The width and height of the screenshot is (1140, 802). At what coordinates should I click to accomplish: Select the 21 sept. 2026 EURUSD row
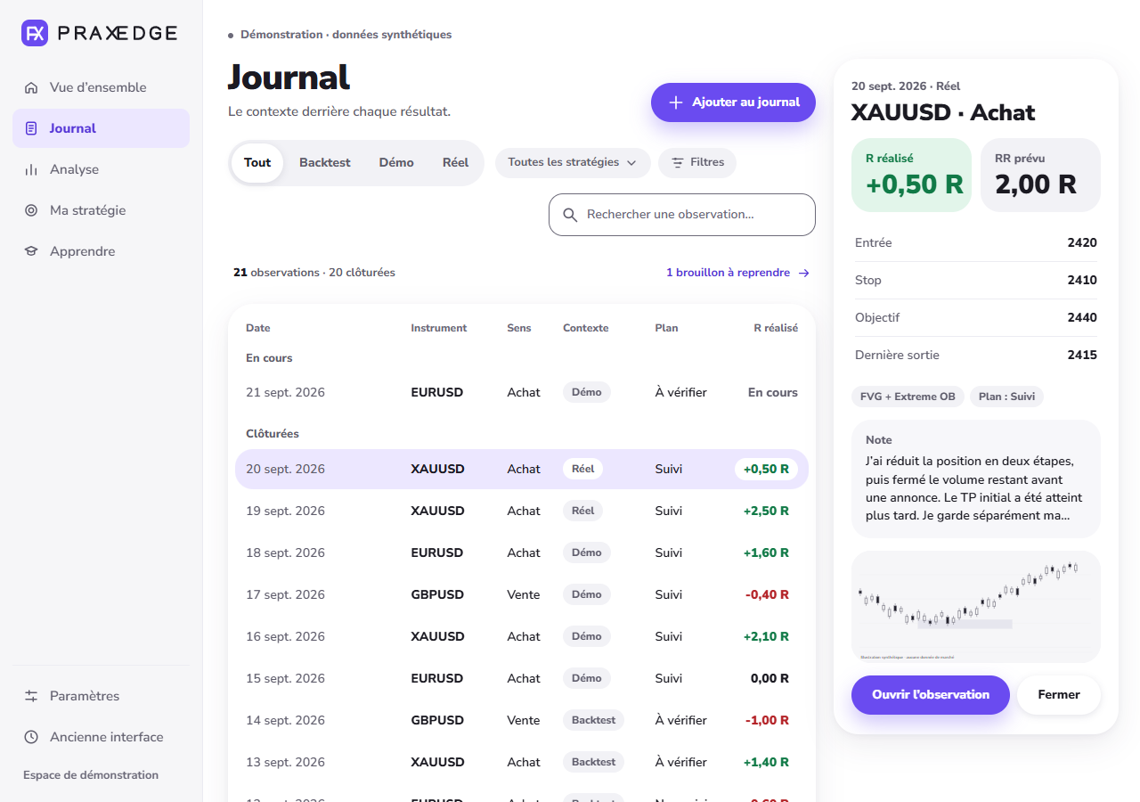pos(522,392)
